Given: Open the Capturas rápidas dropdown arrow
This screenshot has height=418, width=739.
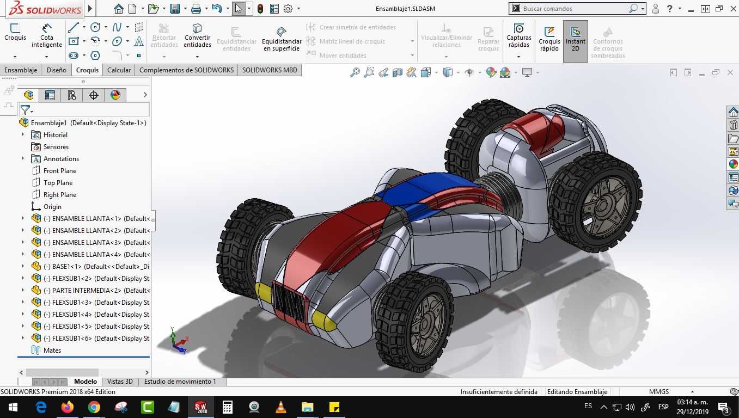Looking at the screenshot, I should 518,56.
